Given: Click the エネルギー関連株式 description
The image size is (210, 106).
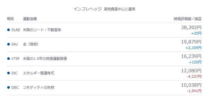Looking at the screenshot, I should click(x=38, y=73).
